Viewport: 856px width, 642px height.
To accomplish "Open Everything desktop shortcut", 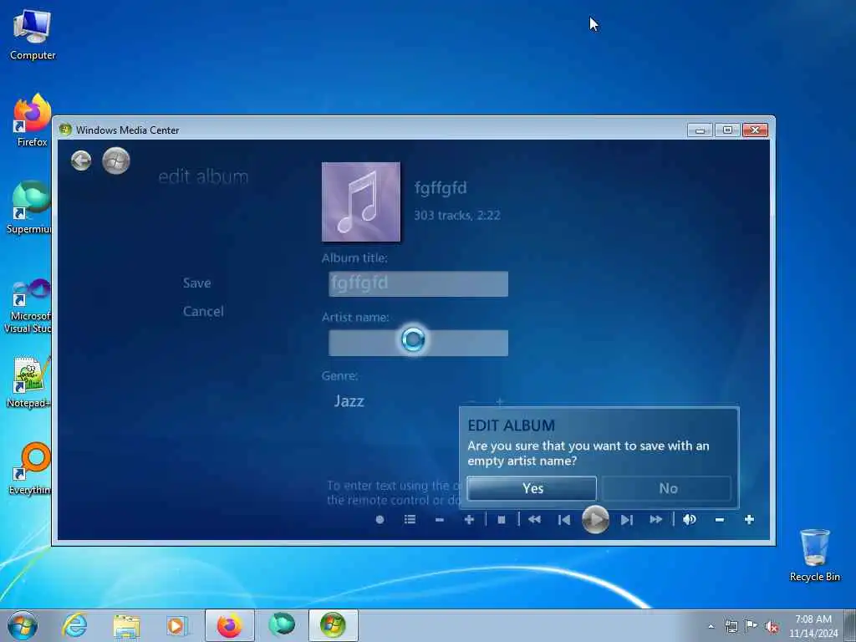I will 30,468.
